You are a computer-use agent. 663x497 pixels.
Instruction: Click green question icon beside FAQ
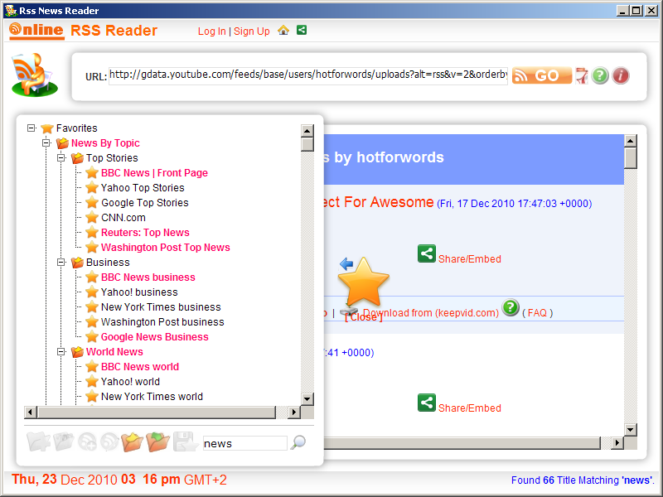coord(511,307)
